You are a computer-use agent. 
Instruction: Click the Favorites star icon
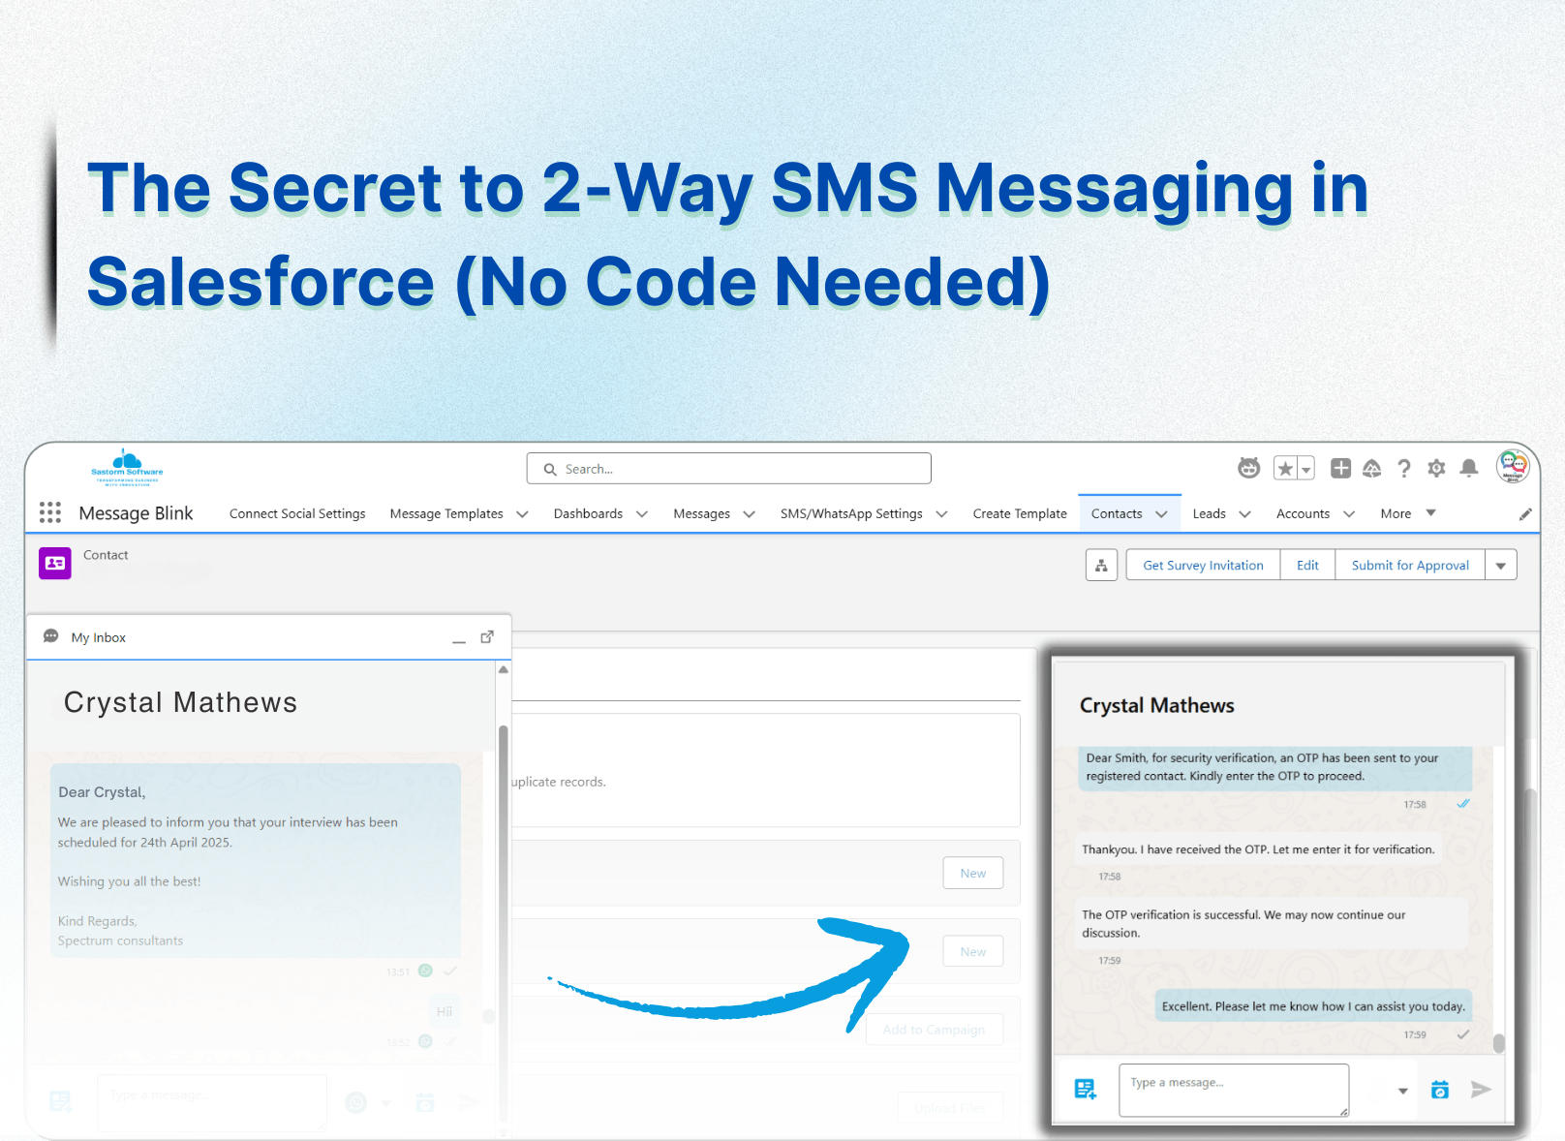click(x=1285, y=469)
